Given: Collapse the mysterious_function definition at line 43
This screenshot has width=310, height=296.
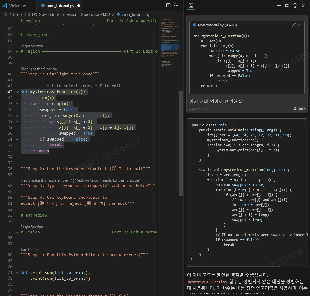Looking at the screenshot, I should [17, 92].
